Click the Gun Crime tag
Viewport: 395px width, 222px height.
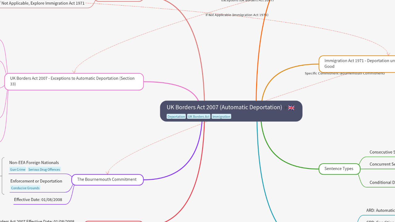pos(18,170)
